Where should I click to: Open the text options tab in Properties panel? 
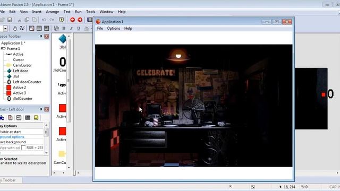point(19,118)
